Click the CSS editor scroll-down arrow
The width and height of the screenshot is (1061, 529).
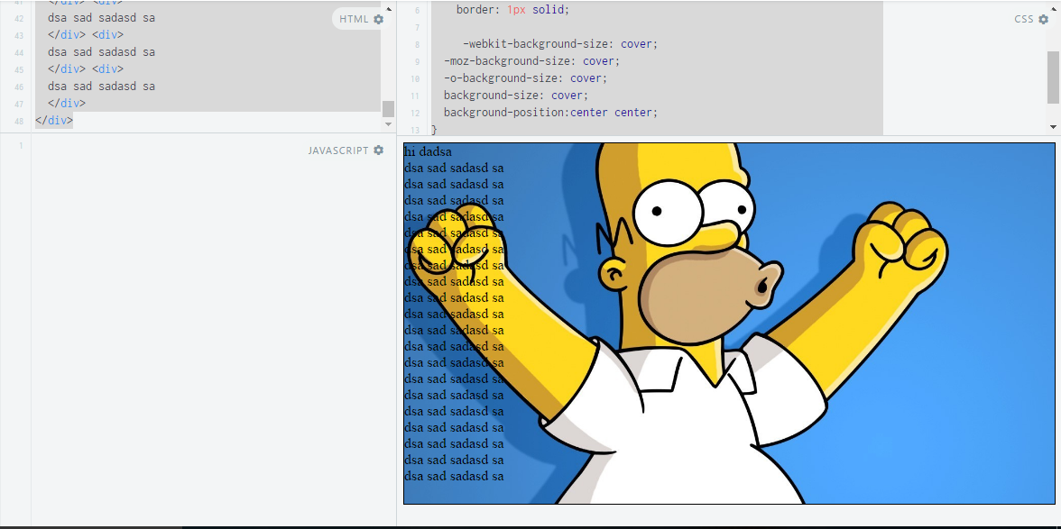click(x=1054, y=126)
